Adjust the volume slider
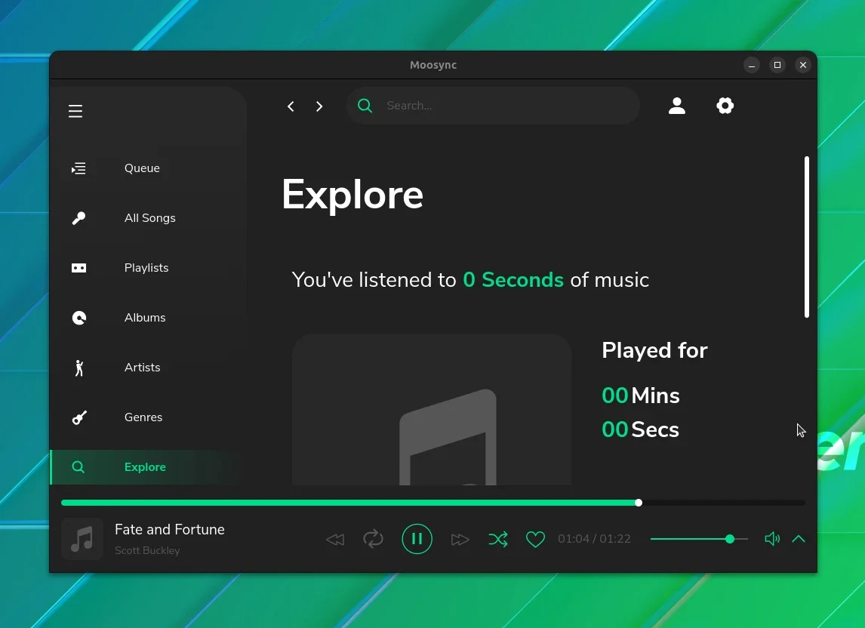The image size is (865, 628). pos(699,539)
